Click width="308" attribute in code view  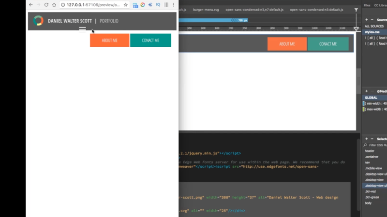218,197
